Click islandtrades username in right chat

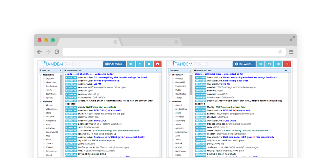coord(214,97)
